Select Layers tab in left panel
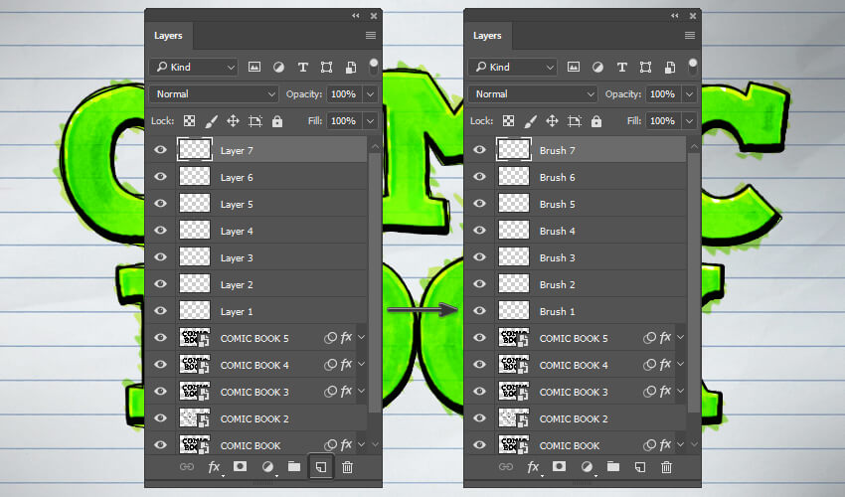Viewport: 845px width, 497px height. 169,36
